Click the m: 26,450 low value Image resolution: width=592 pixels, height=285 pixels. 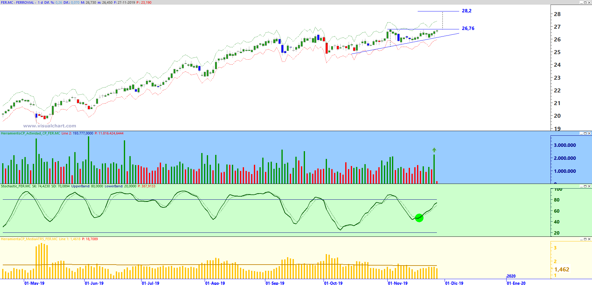pyautogui.click(x=105, y=2)
